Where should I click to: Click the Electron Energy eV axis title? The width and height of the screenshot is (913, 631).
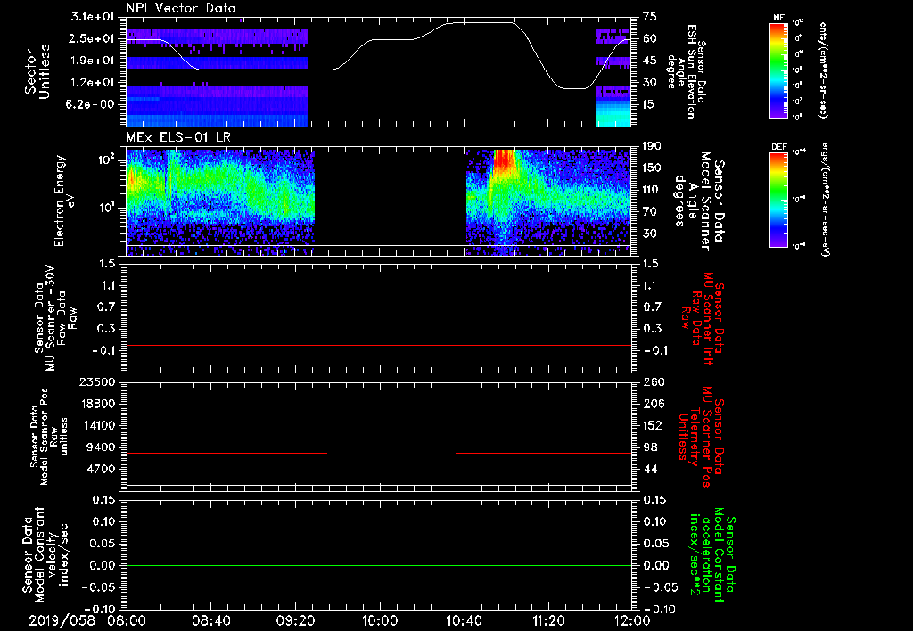coord(65,201)
